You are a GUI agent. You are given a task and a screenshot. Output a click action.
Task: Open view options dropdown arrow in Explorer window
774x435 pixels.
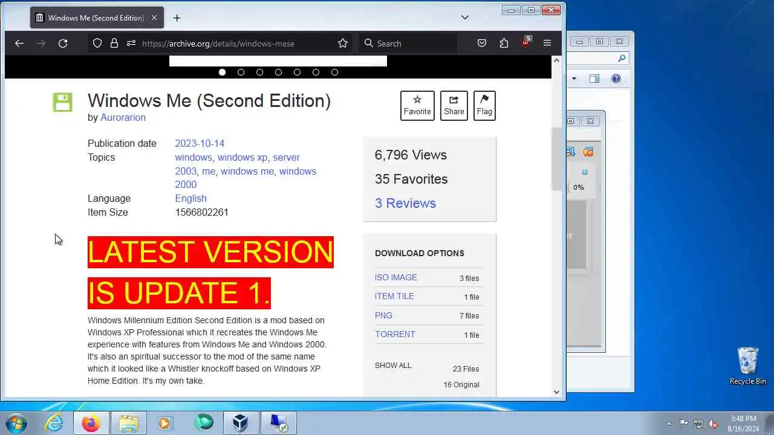[574, 79]
